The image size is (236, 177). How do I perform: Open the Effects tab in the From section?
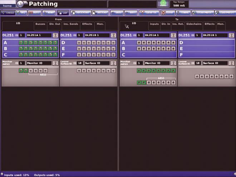click(87, 26)
